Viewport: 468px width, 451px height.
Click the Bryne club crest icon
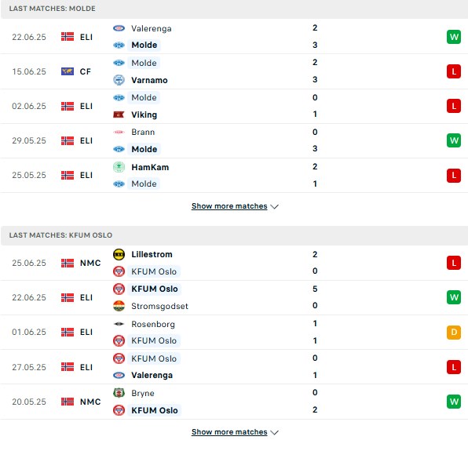pyautogui.click(x=119, y=393)
